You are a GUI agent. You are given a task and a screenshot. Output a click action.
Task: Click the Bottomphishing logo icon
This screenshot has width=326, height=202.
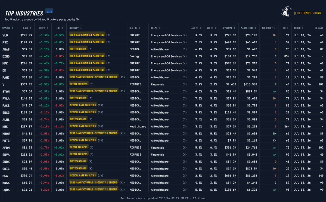(x=286, y=11)
